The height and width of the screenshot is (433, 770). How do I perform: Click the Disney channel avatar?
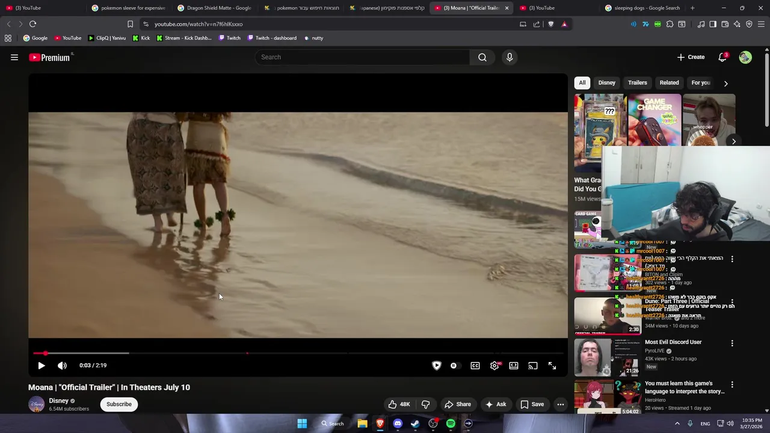[36, 404]
